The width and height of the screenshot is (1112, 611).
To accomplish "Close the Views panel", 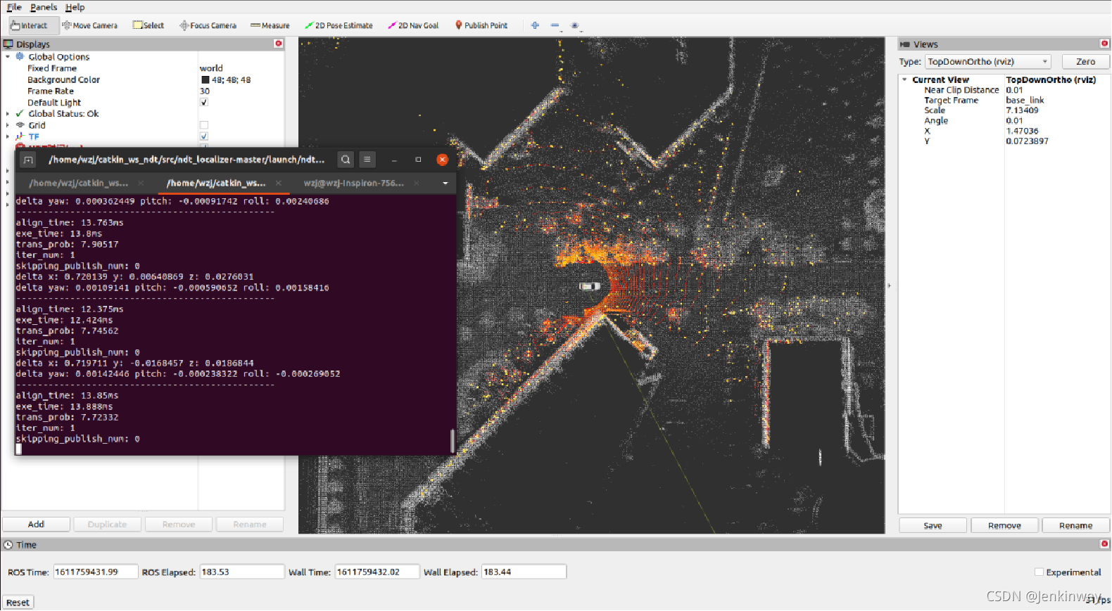I will (x=1104, y=44).
